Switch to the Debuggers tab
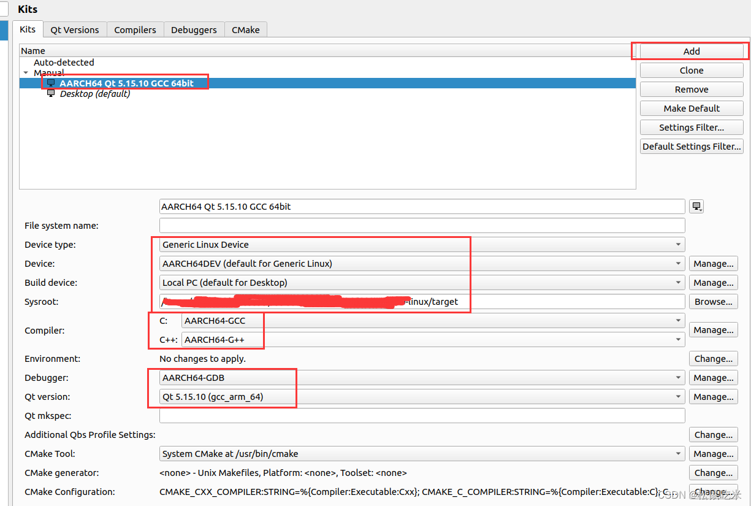This screenshot has height=506, width=751. (194, 29)
